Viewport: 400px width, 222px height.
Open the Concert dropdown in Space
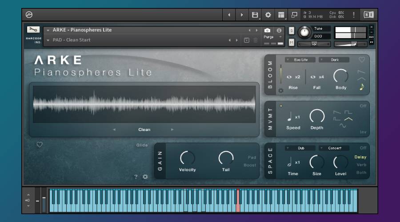[x=334, y=148]
